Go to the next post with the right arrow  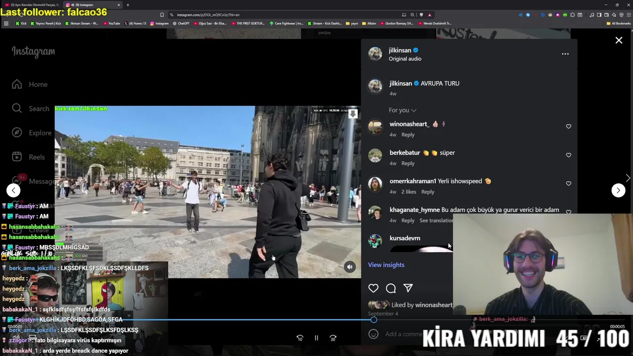coord(618,190)
